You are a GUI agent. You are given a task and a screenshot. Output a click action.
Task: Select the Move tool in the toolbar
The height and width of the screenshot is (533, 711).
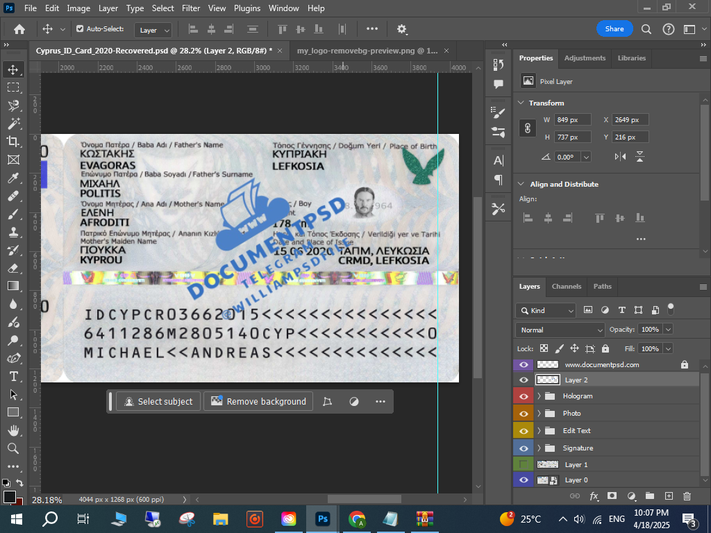pos(13,69)
